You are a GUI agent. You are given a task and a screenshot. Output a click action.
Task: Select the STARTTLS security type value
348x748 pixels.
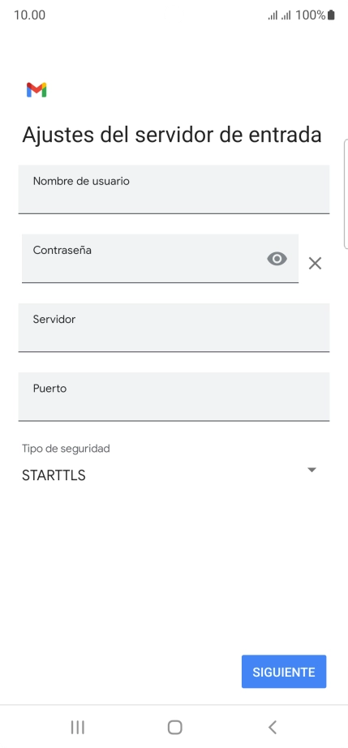click(54, 475)
